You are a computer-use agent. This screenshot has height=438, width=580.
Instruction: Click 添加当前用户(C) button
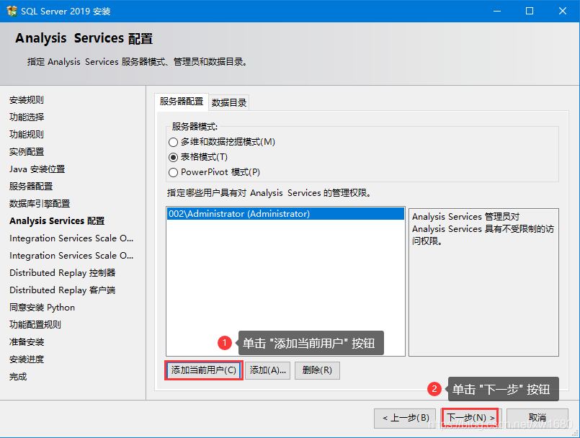[203, 370]
